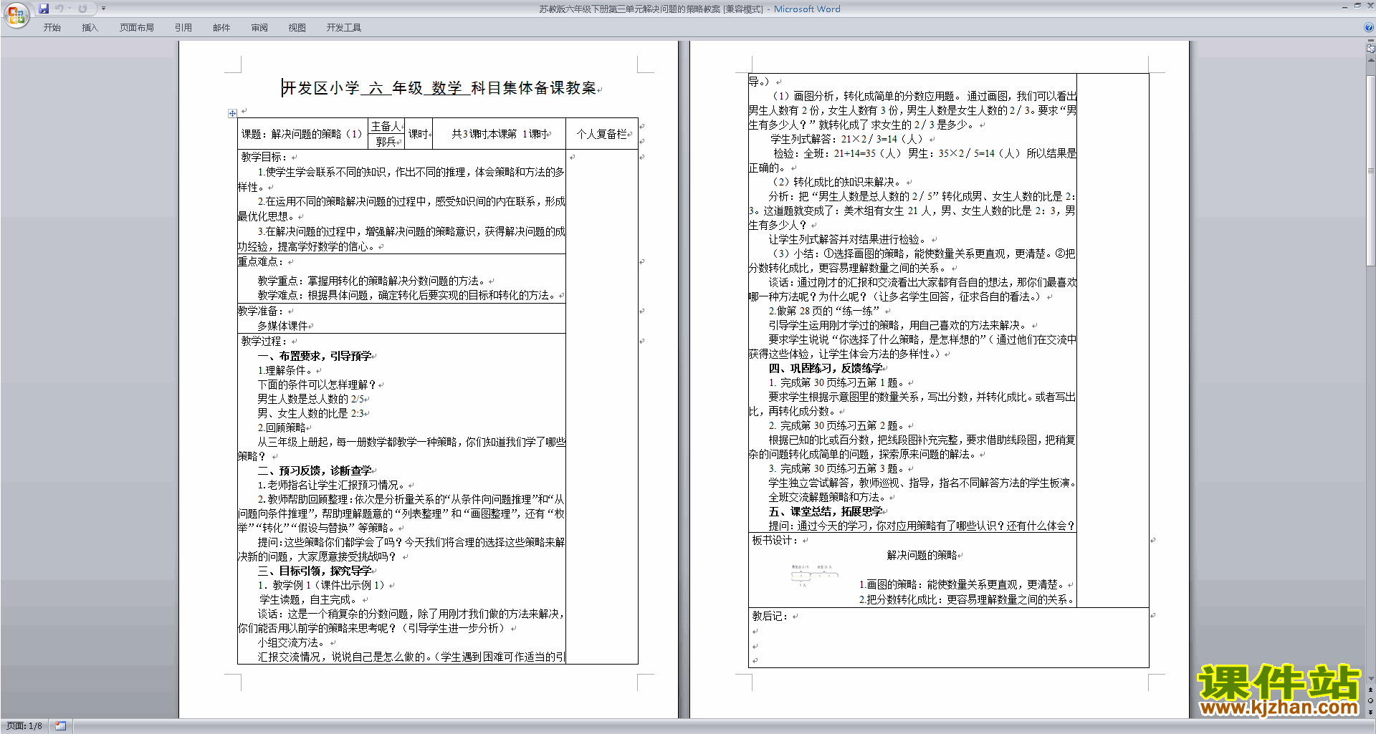Image resolution: width=1376 pixels, height=734 pixels.
Task: Switch to 引用 tab
Action: 183,27
